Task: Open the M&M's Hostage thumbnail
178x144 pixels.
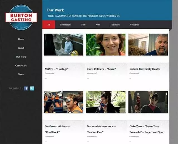Action: pos(63,44)
